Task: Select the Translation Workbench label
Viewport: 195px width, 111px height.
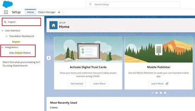Action: point(22,36)
